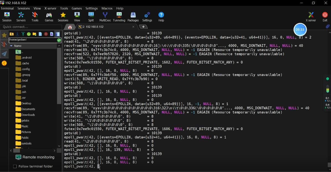Open the Tunneling toolbar icon
This screenshot has height=172, width=331.
click(x=119, y=17)
